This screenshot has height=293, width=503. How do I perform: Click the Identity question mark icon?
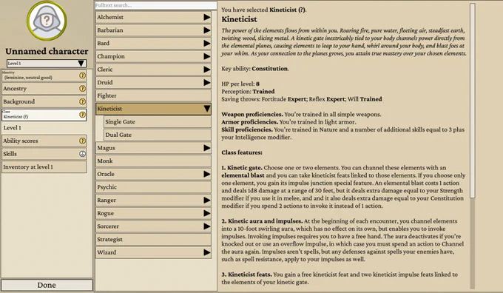pyautogui.click(x=82, y=75)
